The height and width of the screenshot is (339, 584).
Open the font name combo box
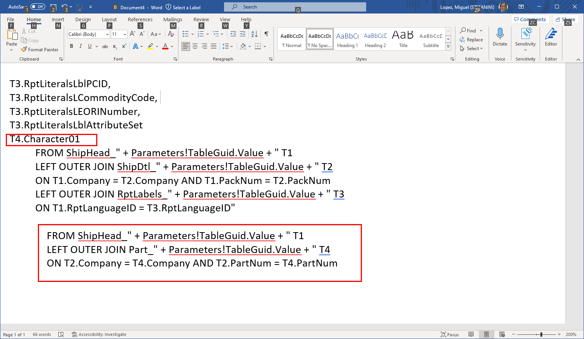[89, 34]
